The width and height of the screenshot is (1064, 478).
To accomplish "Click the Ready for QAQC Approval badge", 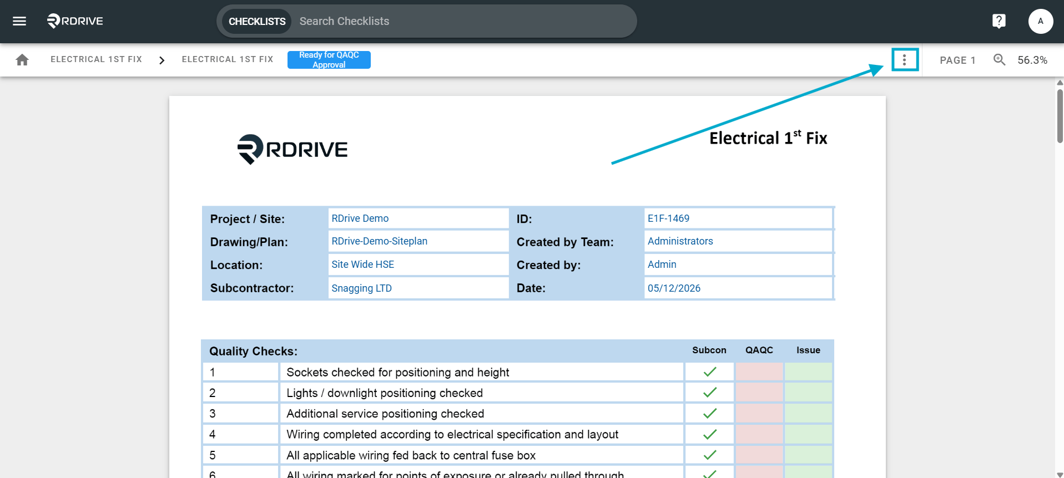I will click(329, 59).
